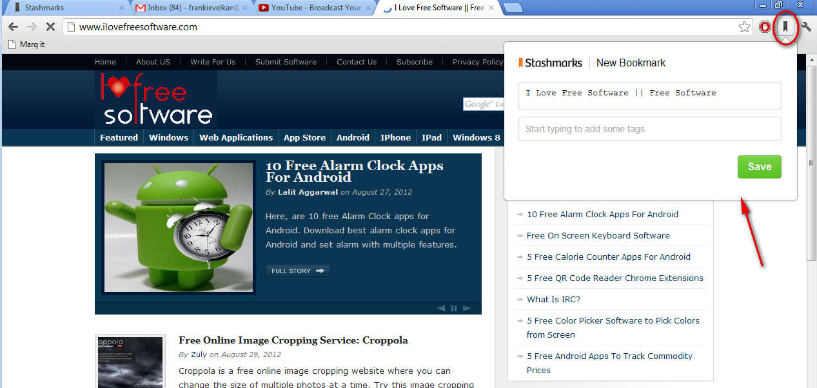Close the Gmail Inbox tab

click(246, 8)
